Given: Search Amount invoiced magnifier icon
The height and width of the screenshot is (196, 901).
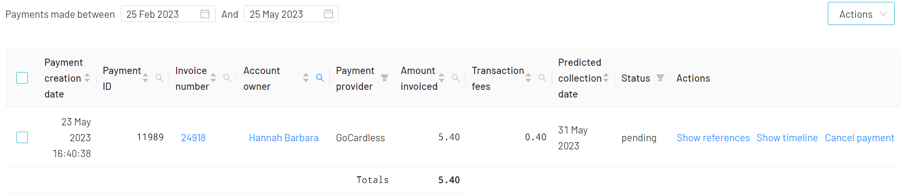Looking at the screenshot, I should [456, 78].
